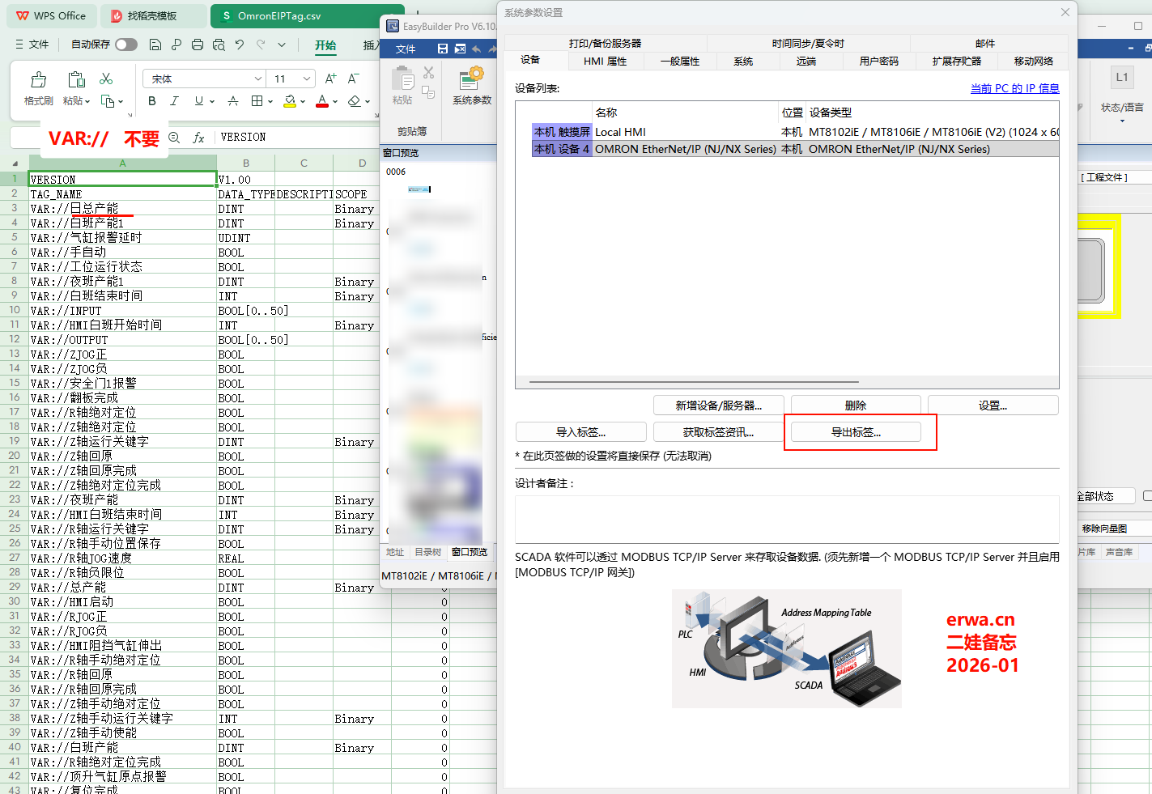The height and width of the screenshot is (794, 1152).
Task: Click the Format Painter (格式刷) brush icon in WPS
Action: coord(38,79)
